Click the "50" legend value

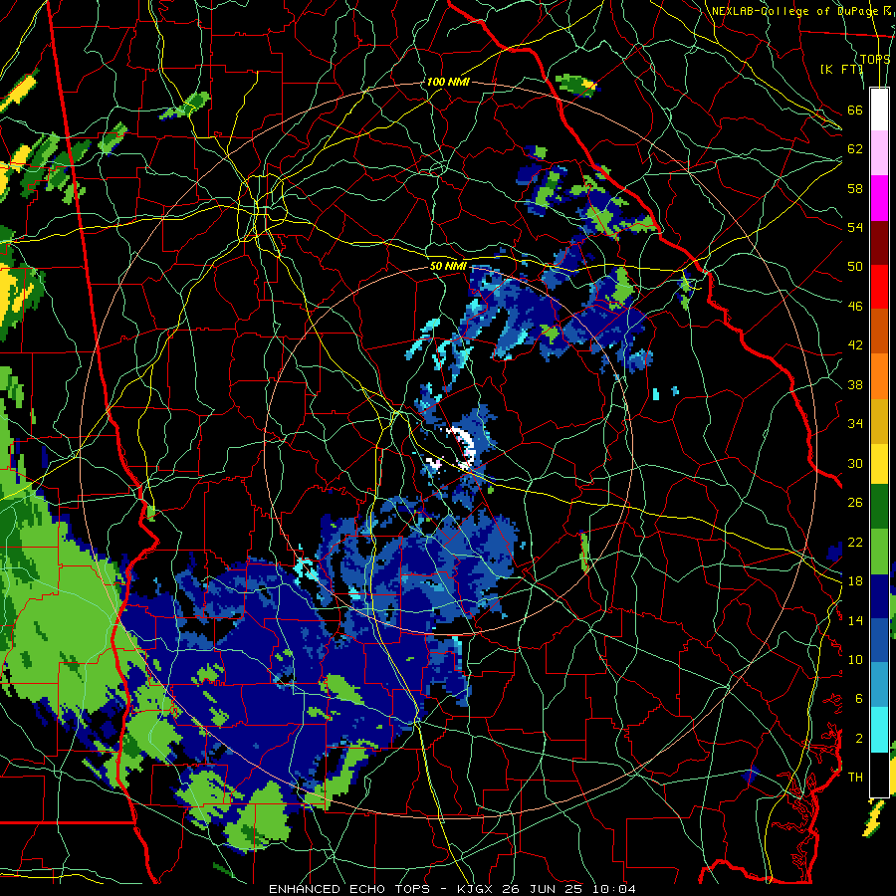pos(855,266)
